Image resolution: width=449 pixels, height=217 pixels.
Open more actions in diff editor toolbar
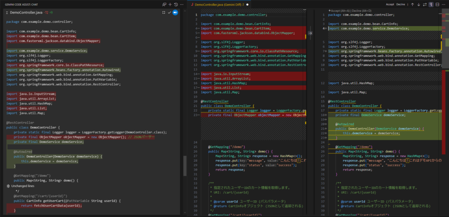tap(444, 4)
